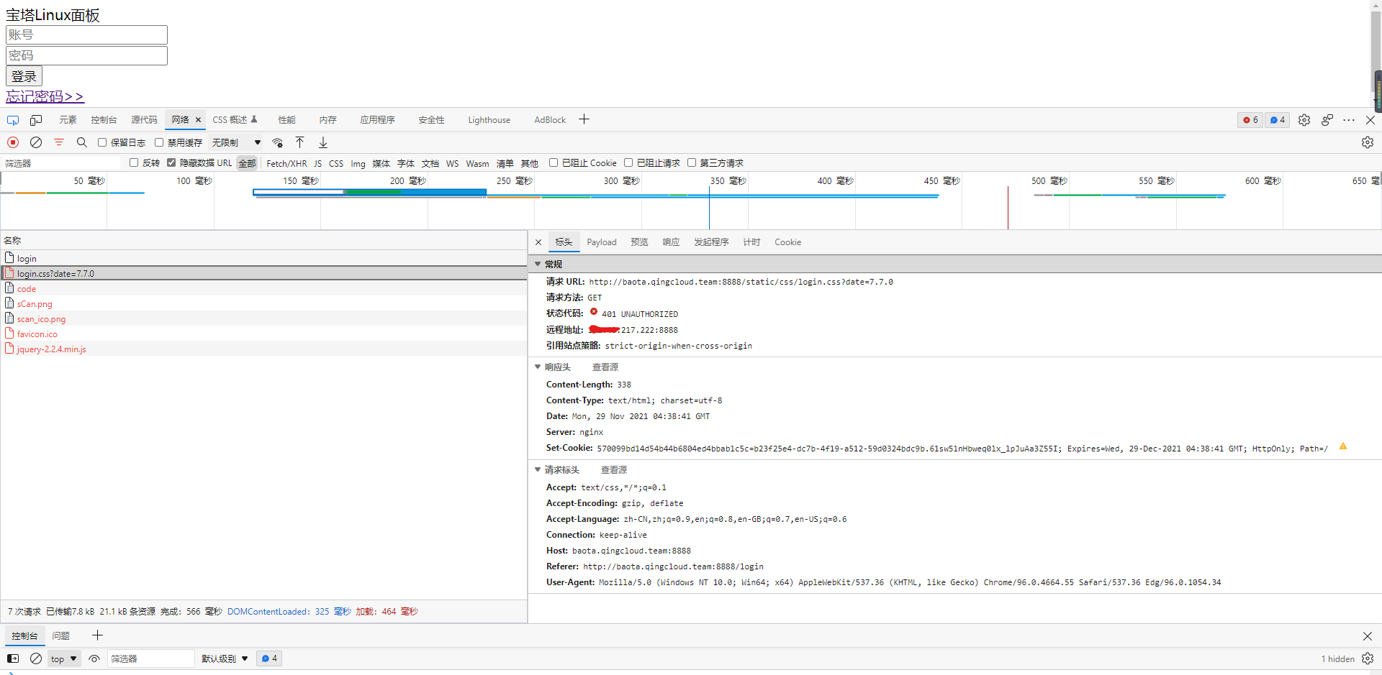Image resolution: width=1382 pixels, height=675 pixels.
Task: Click the 账号 input field
Action: pyautogui.click(x=86, y=35)
